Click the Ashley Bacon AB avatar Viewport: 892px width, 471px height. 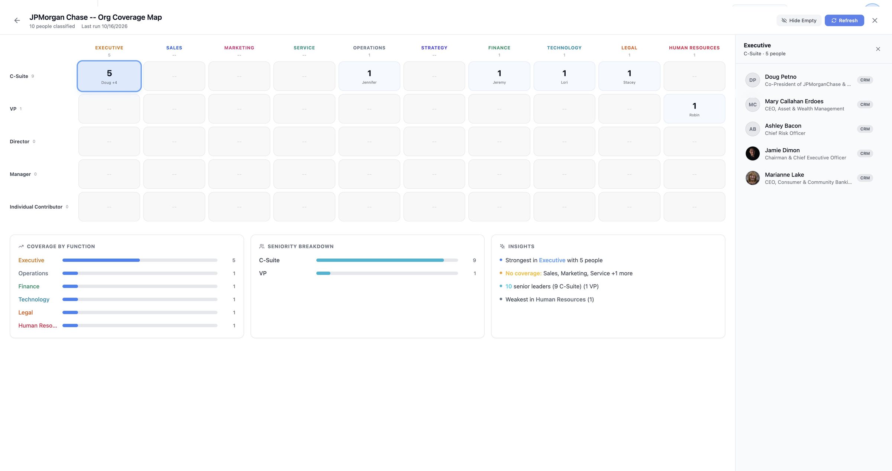(753, 129)
